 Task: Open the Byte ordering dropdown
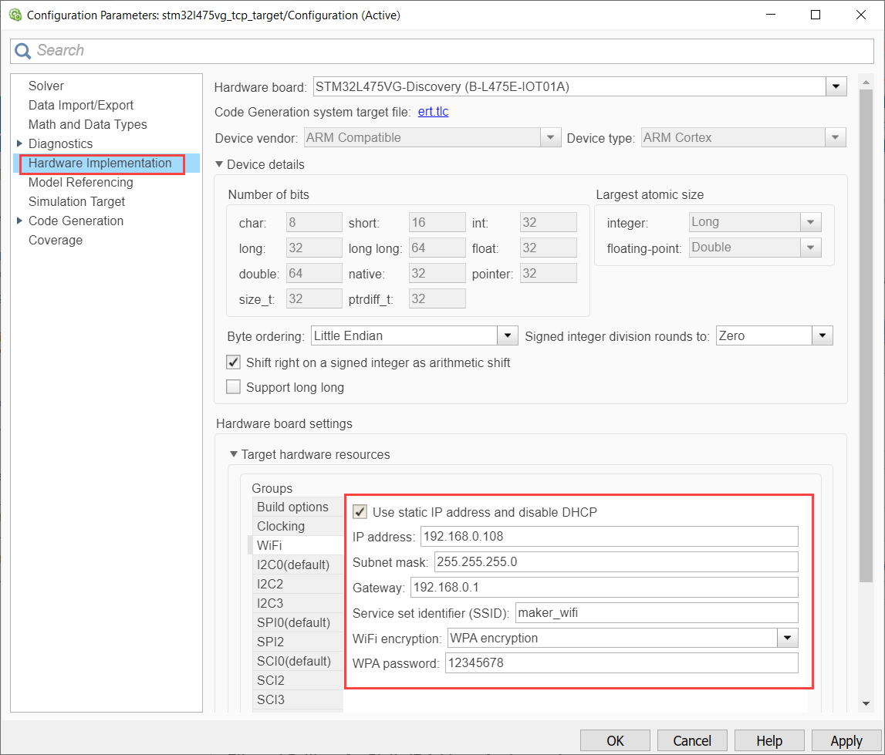pos(507,336)
